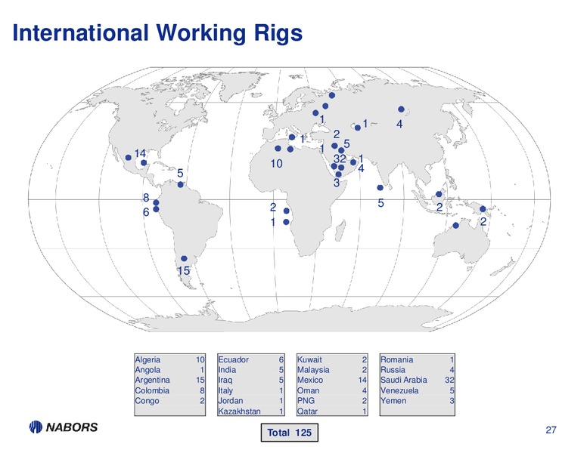Click the Romania label in table
This screenshot has height=453, width=587.
pyautogui.click(x=397, y=359)
